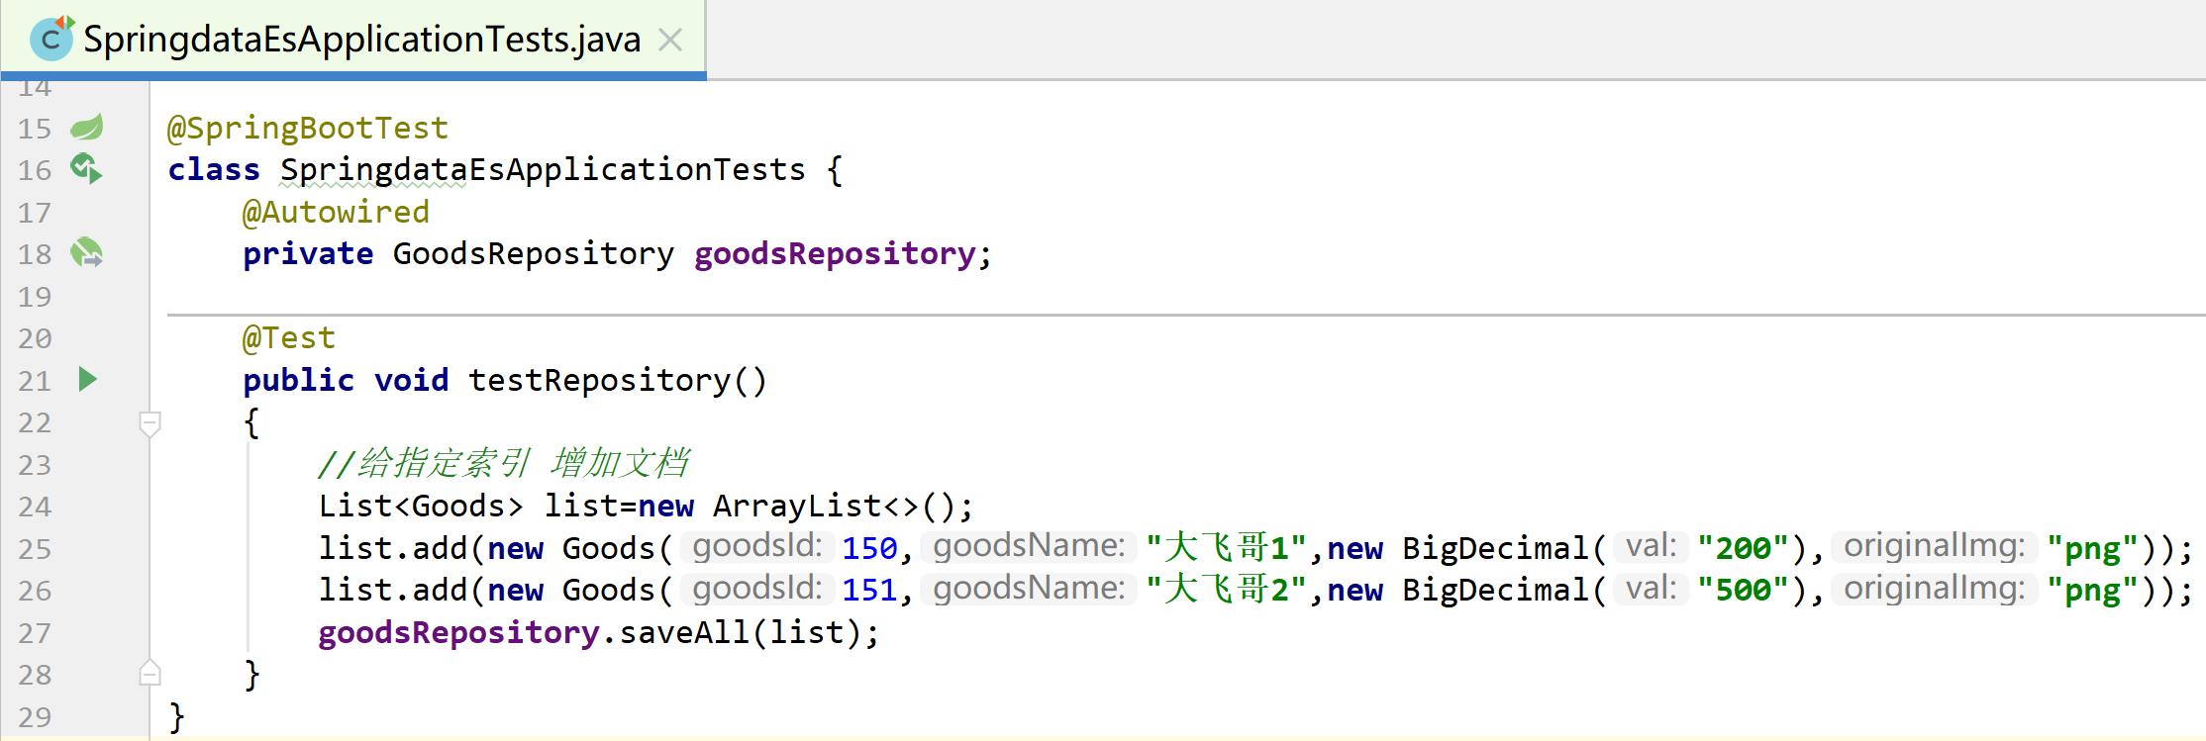Click the @Test annotation
Viewport: 2206px width, 741px height.
point(289,338)
